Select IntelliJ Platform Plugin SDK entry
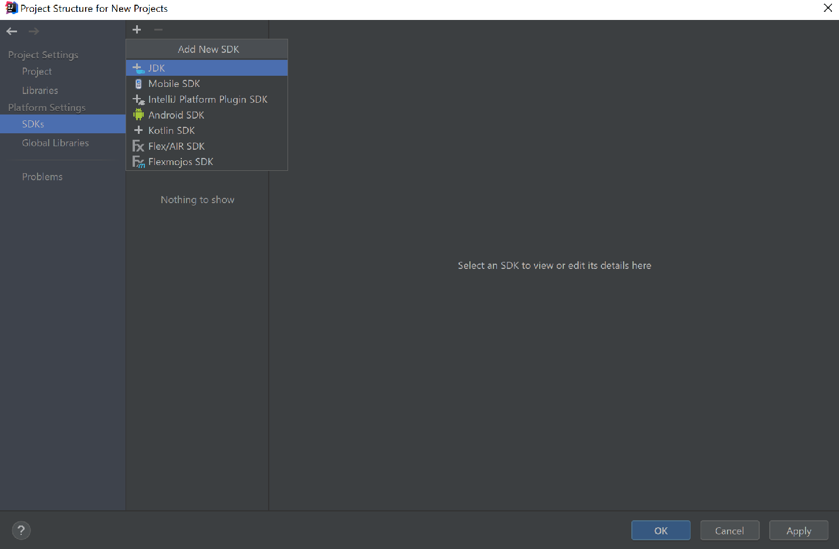The width and height of the screenshot is (839, 549). click(207, 99)
